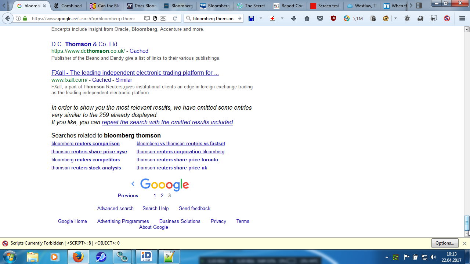Go to previous results with the blue chevron
The width and height of the screenshot is (470, 264).
[x=133, y=184]
